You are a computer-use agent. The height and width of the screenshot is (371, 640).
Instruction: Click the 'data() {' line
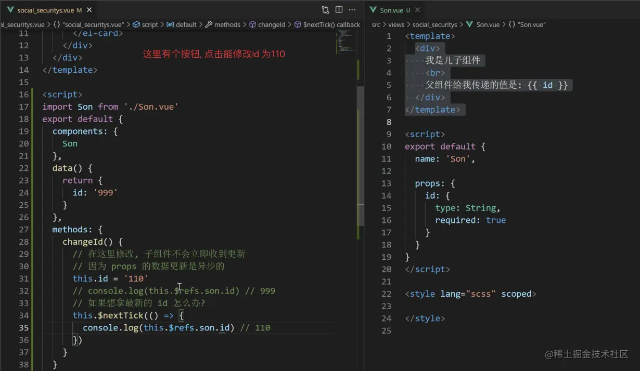coord(72,168)
